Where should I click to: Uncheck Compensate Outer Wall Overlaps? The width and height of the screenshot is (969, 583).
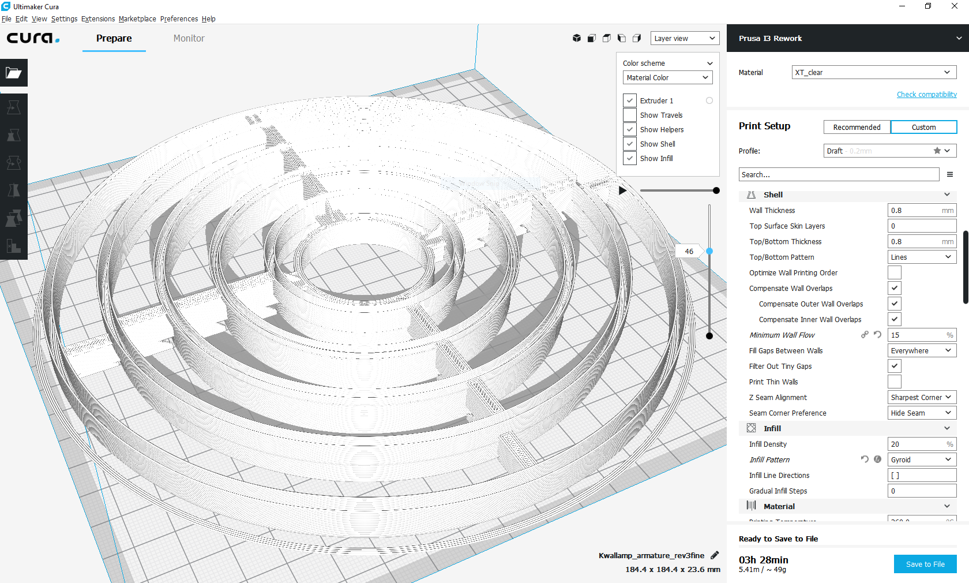click(x=894, y=304)
